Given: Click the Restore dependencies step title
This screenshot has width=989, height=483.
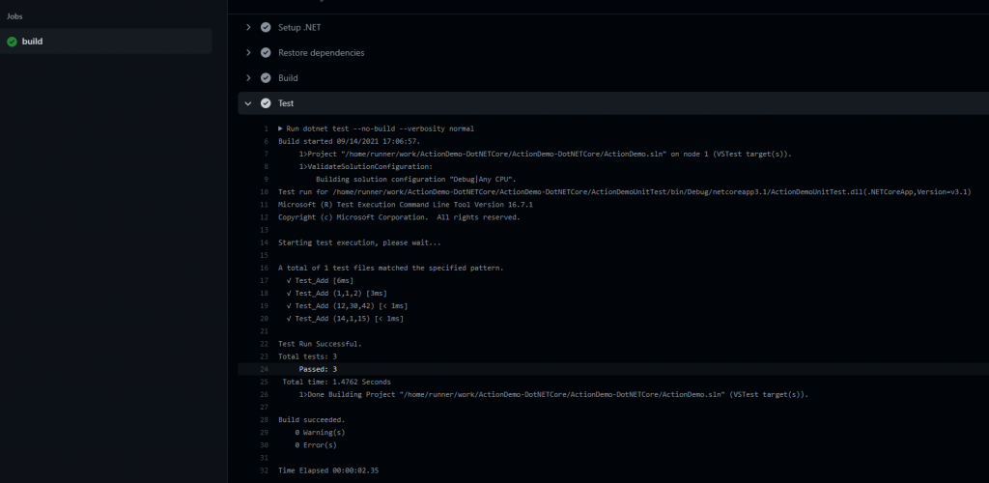Looking at the screenshot, I should point(321,52).
